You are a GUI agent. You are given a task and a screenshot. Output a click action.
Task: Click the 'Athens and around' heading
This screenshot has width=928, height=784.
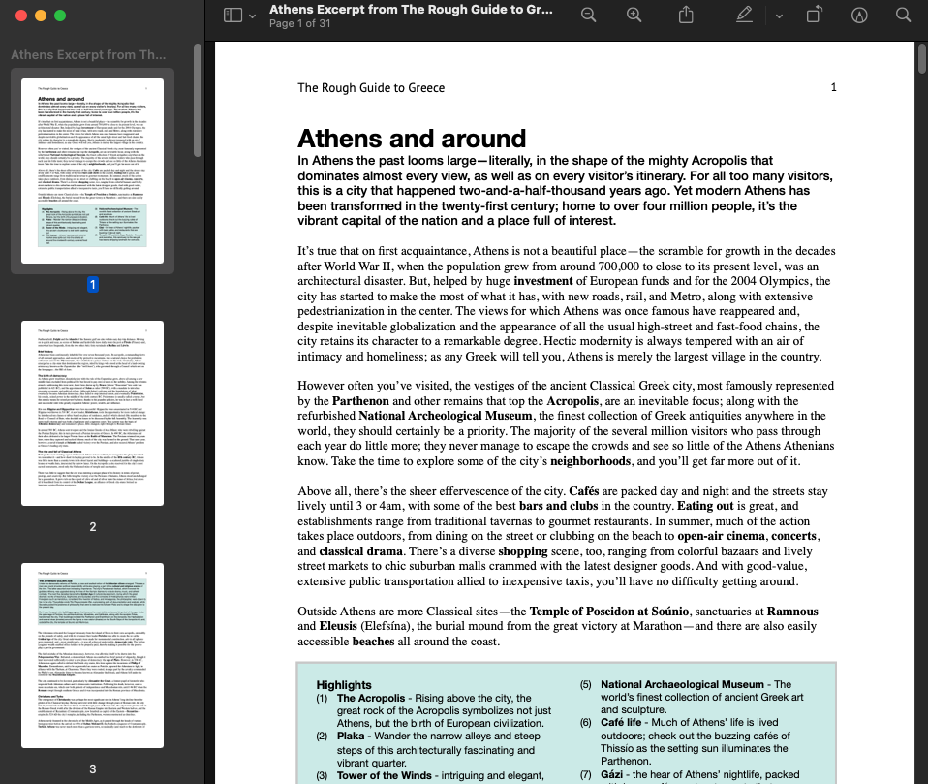point(412,139)
